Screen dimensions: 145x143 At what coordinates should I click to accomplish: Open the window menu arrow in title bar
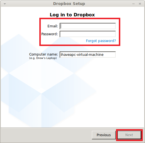tap(5, 4)
